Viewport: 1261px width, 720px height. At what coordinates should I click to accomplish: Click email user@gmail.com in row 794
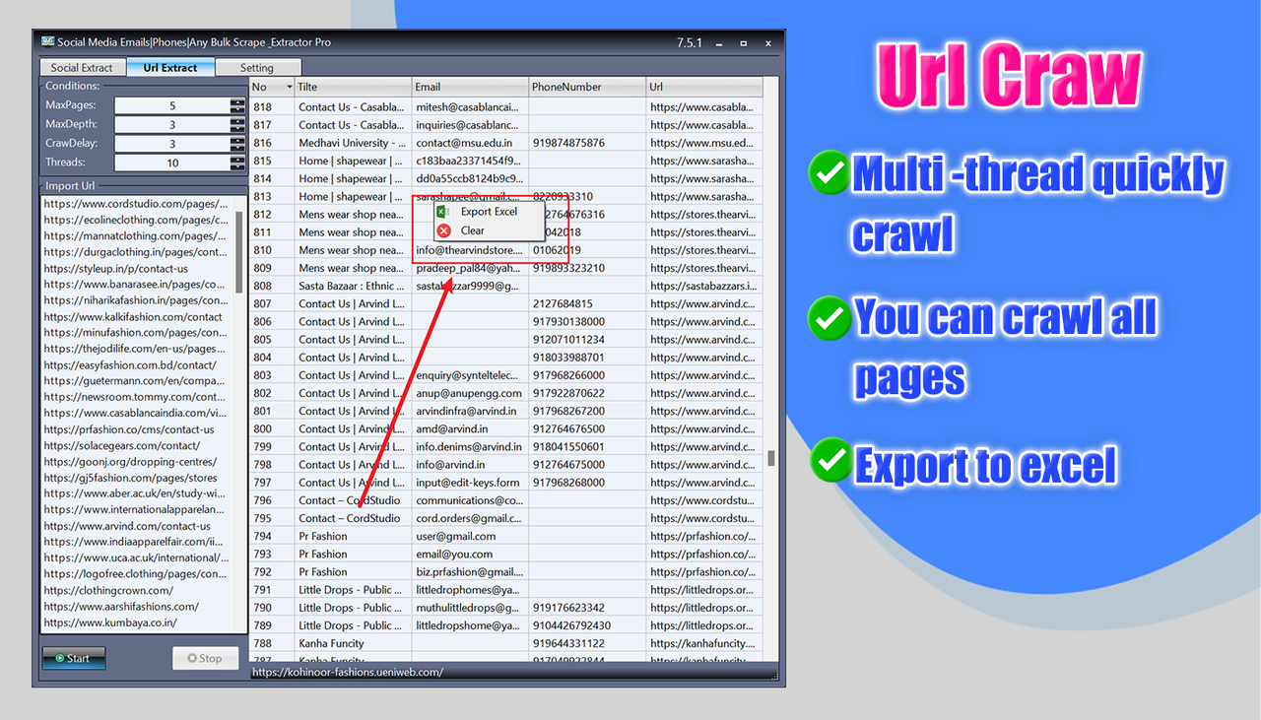point(456,536)
